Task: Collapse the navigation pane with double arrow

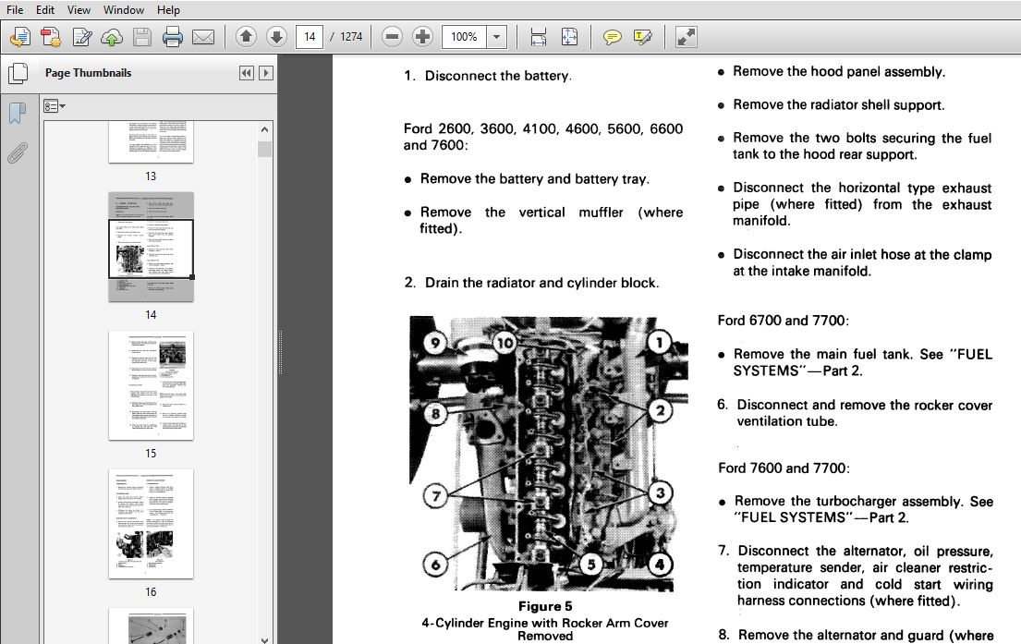Action: tap(246, 73)
